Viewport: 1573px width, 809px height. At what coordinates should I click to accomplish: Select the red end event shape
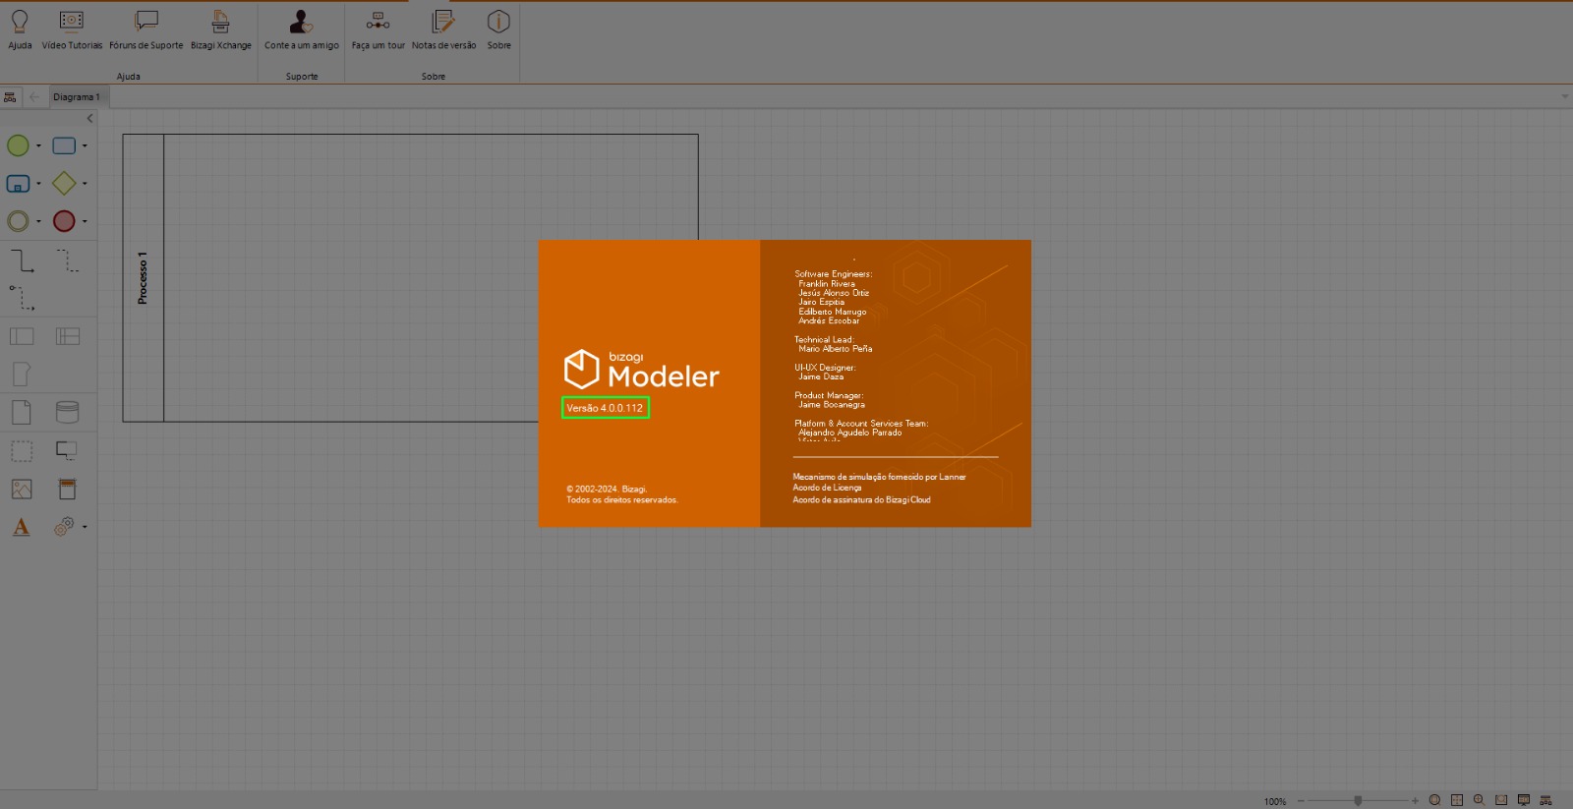pyautogui.click(x=64, y=221)
